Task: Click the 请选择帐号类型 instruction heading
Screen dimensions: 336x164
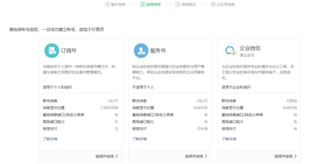Action: click(x=57, y=30)
